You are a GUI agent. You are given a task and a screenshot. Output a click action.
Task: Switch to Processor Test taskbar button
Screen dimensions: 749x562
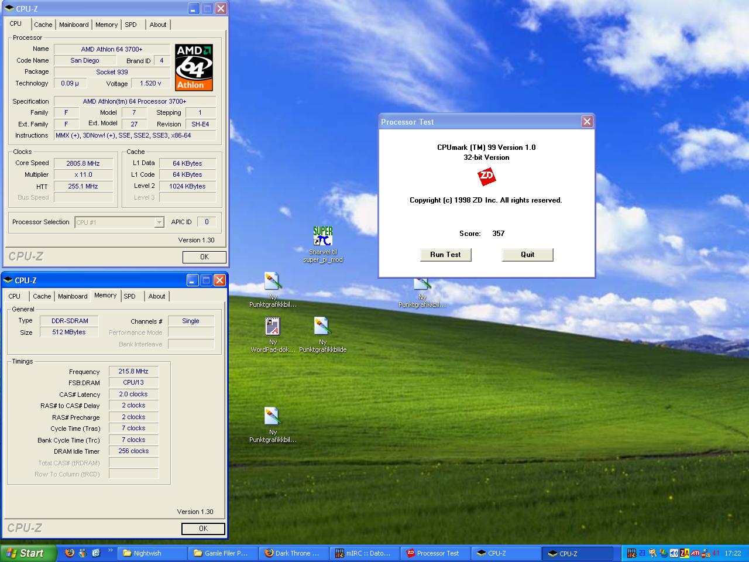coord(436,553)
